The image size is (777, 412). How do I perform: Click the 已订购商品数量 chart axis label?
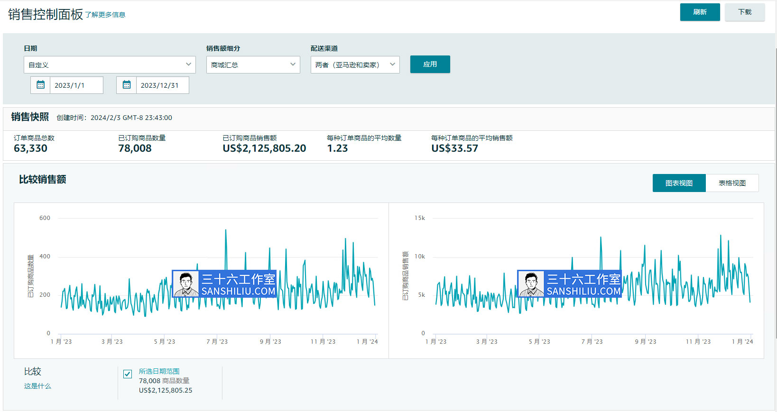point(31,276)
